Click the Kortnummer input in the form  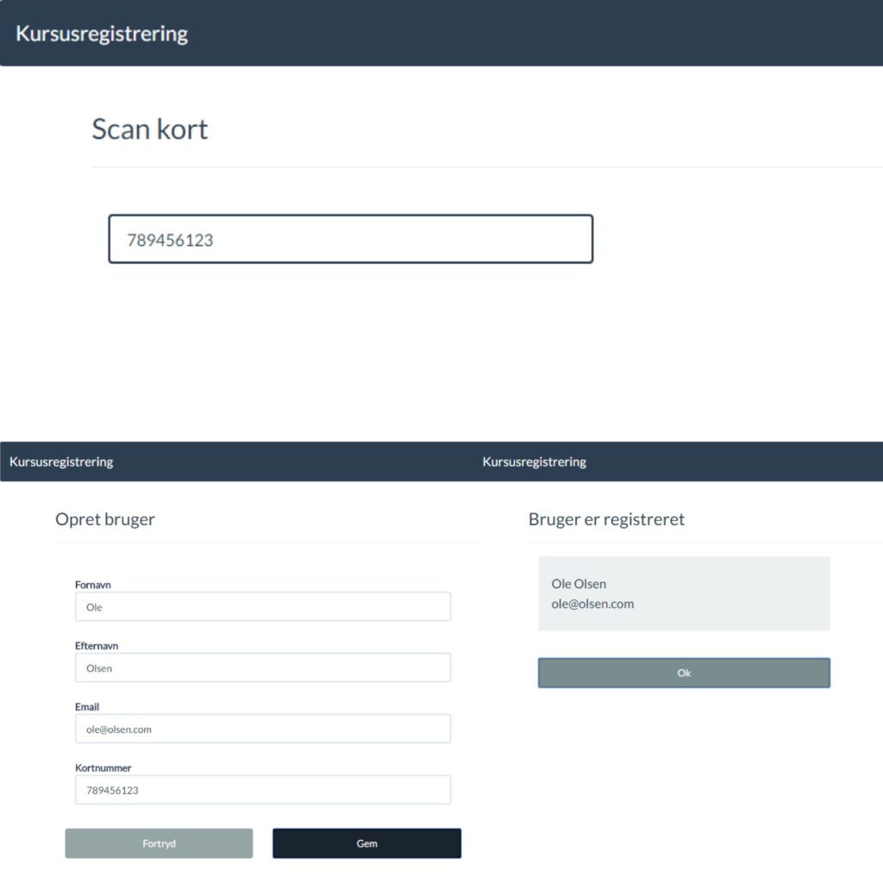coord(263,790)
